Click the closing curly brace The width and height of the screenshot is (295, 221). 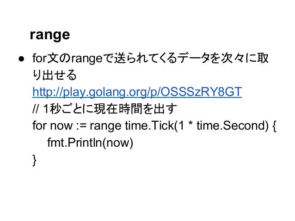click(x=34, y=160)
